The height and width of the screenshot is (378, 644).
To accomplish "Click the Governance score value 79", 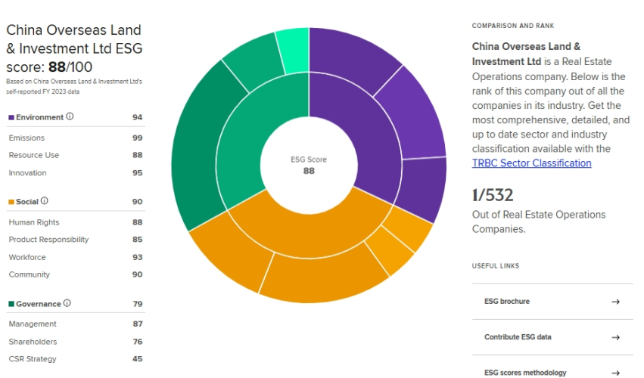I will 138,304.
